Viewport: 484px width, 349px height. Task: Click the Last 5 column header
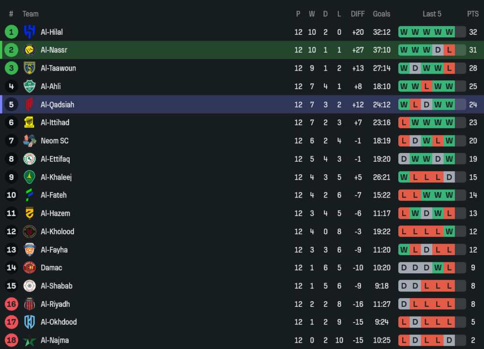click(432, 14)
